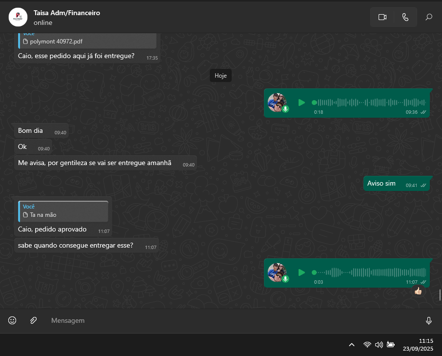The width and height of the screenshot is (442, 356).
Task: Open the thumbs up reaction
Action: (x=418, y=291)
